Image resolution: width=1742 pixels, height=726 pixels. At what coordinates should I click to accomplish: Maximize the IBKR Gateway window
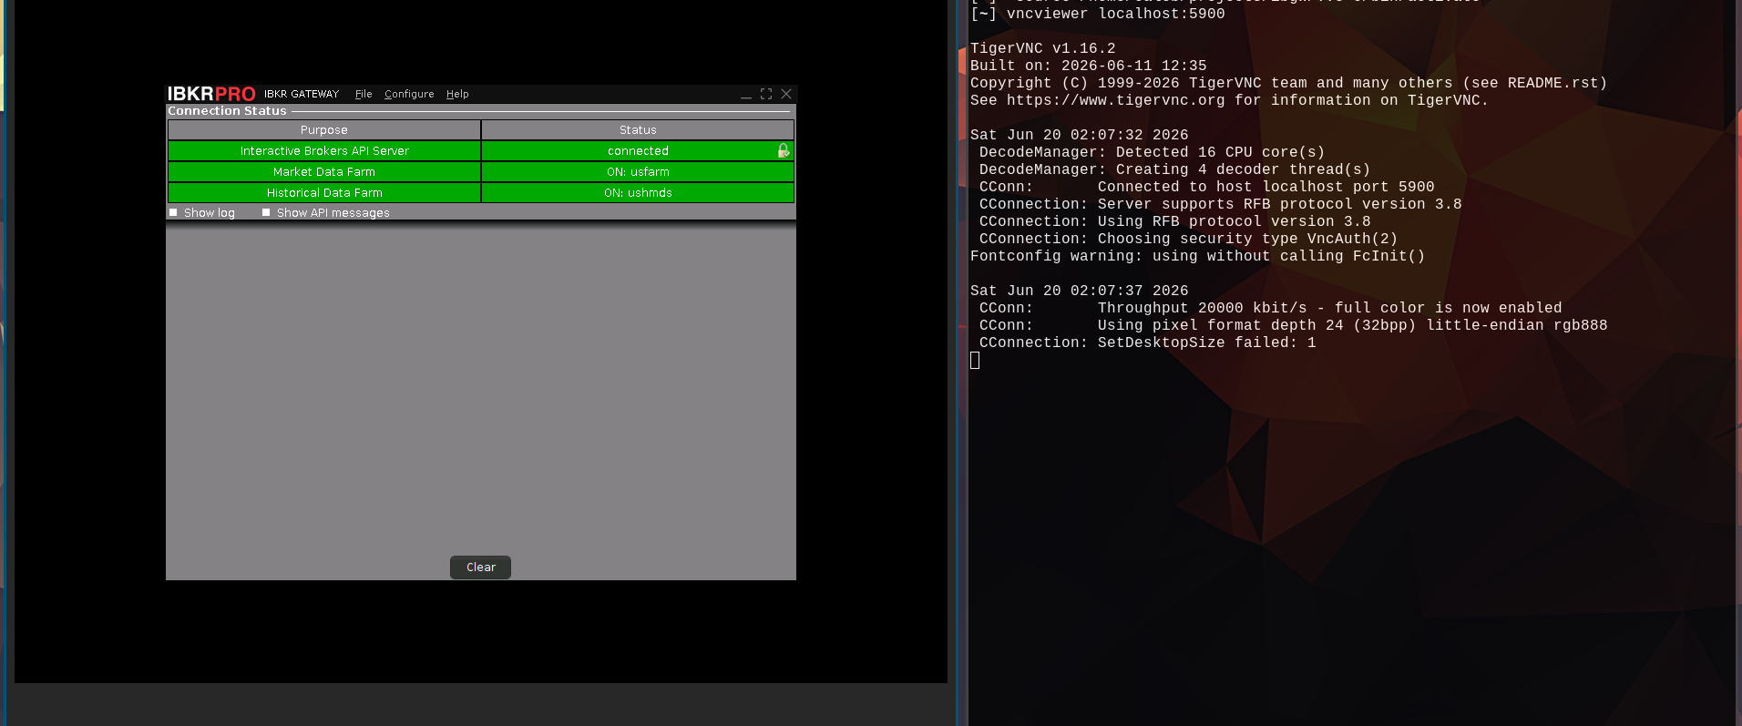(x=766, y=94)
